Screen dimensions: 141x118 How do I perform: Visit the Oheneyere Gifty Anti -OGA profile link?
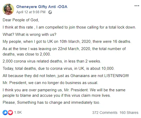42,7
